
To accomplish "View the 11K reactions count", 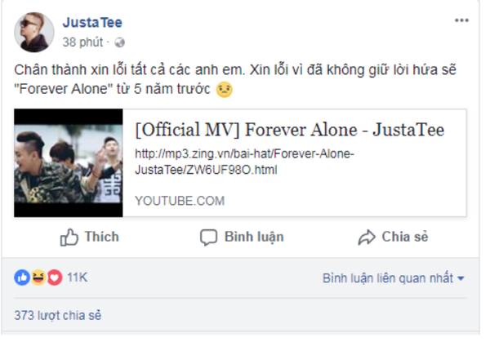I will [78, 277].
